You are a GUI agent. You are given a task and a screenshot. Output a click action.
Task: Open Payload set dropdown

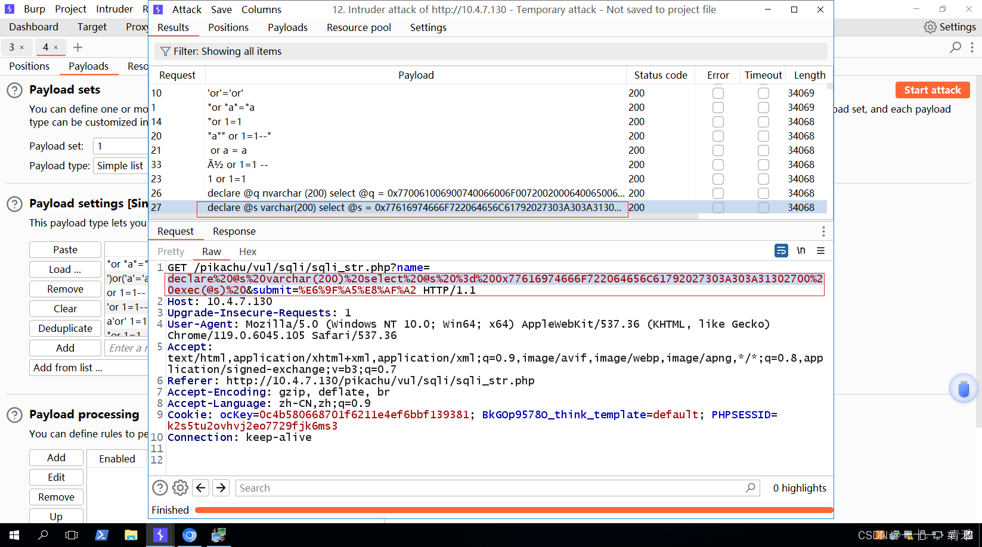[x=120, y=146]
